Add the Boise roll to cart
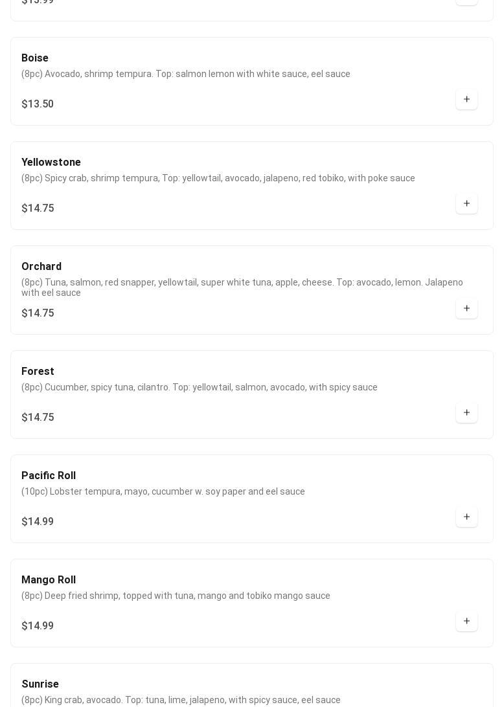This screenshot has height=707, width=504. point(466,100)
